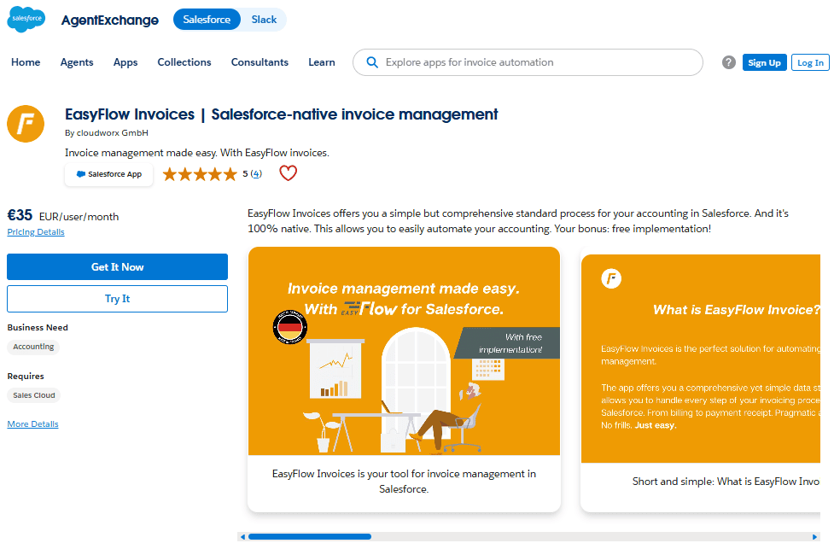Screen dimensions: 834x549
Task: Click the 'By cloudworx GmbH' text
Action: [107, 133]
